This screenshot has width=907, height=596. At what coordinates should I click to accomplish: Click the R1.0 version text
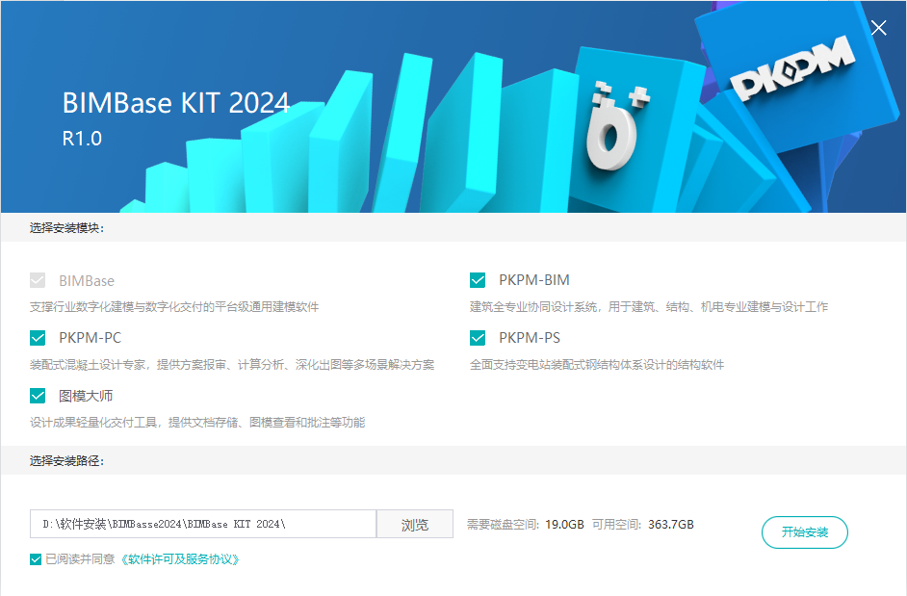pyautogui.click(x=82, y=139)
